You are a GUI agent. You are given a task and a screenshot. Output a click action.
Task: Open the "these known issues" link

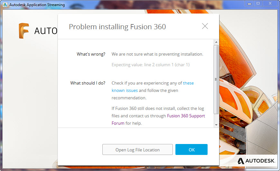point(188,83)
